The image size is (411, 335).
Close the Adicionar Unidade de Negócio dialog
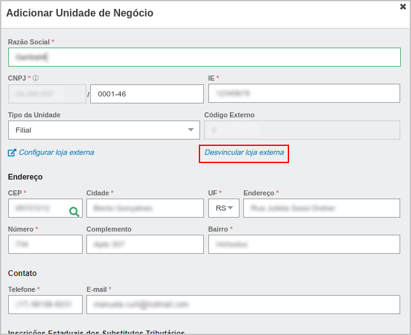coord(403,6)
